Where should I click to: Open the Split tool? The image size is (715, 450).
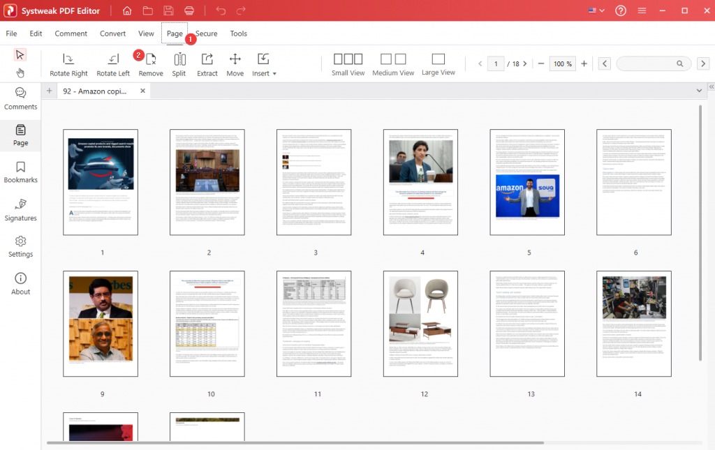[179, 63]
